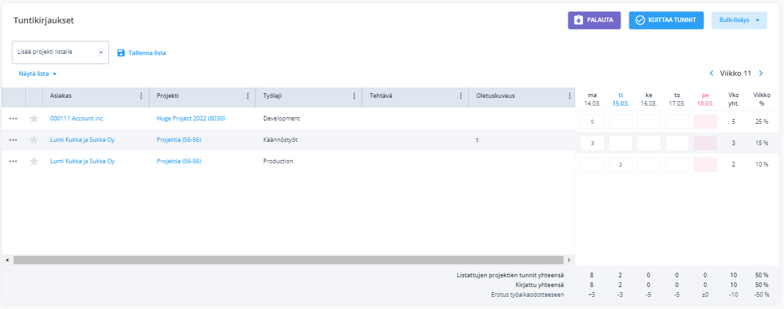Viewport: 784px width, 309px height.
Task: Open Oletuskuvaus column menu
Action: [x=569, y=96]
